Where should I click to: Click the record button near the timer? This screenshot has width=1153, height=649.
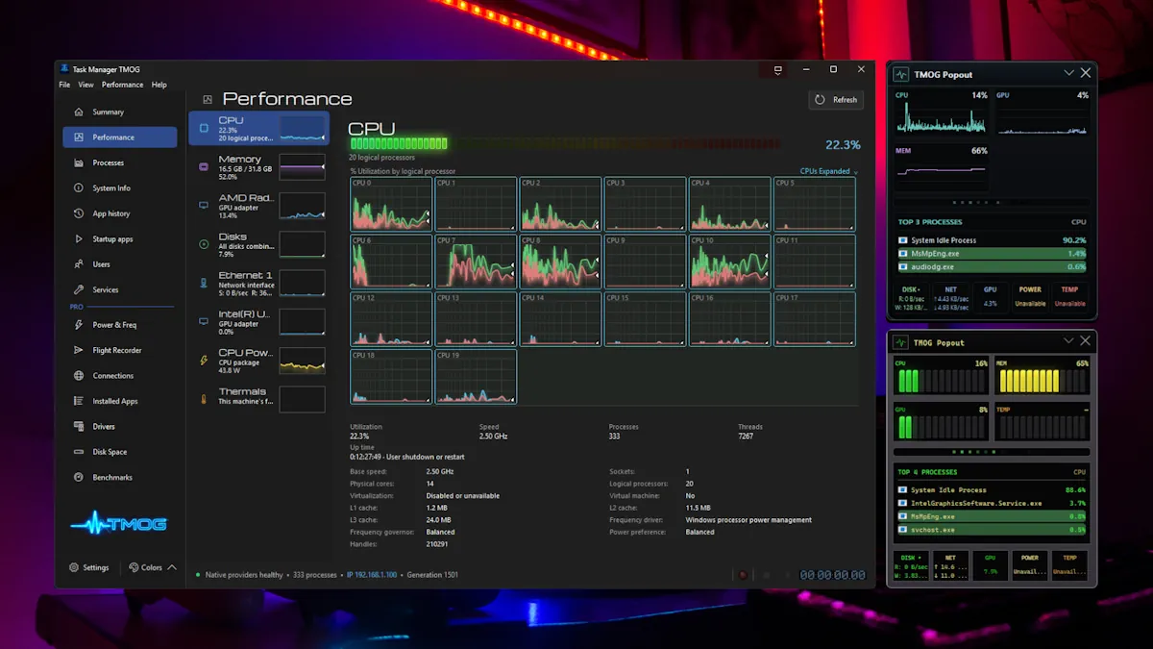[742, 575]
